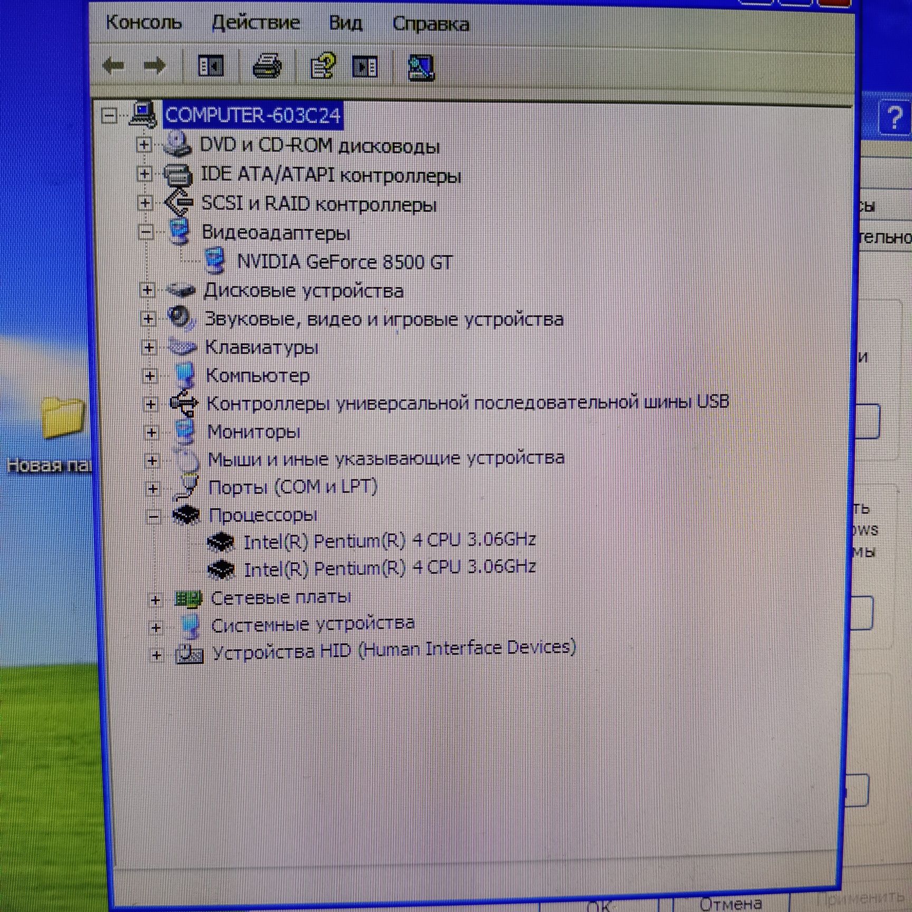Select the Компьютер tree label
Image resolution: width=912 pixels, height=912 pixels.
tap(258, 375)
